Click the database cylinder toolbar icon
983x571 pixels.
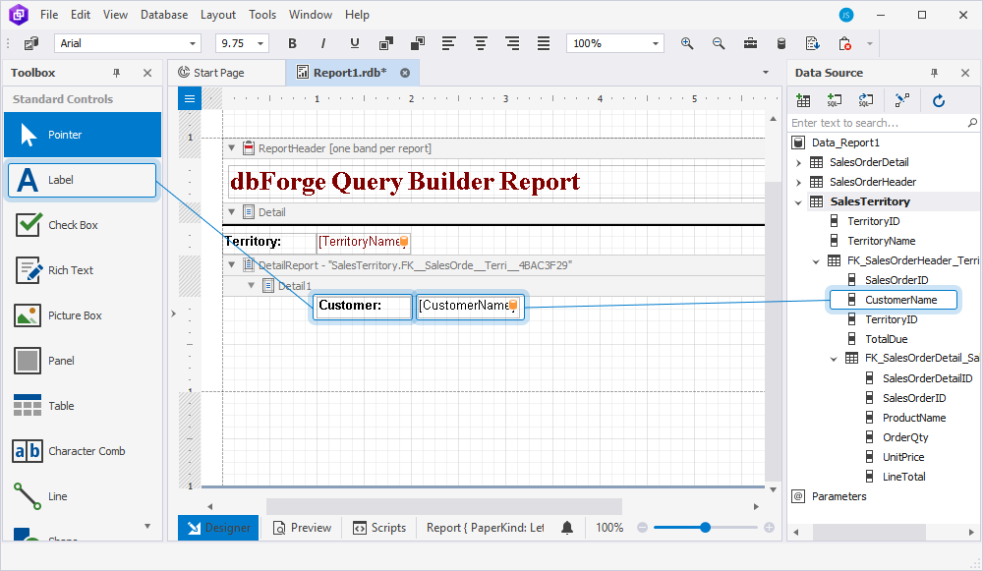[x=781, y=43]
